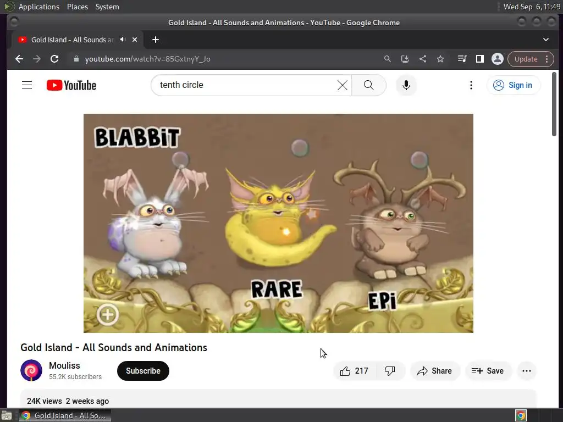Viewport: 563px width, 422px height.
Task: Open more actions ellipsis under the video
Action: (x=527, y=371)
